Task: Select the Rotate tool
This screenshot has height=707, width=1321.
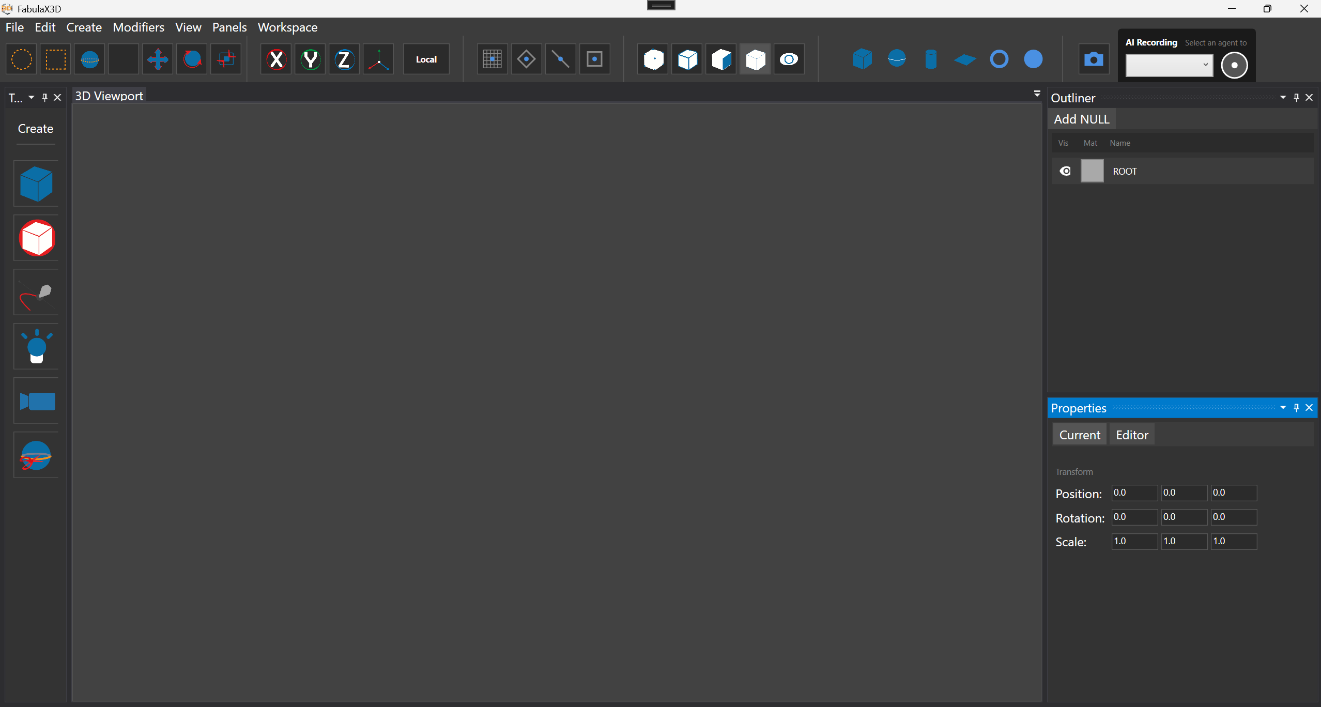Action: (191, 59)
